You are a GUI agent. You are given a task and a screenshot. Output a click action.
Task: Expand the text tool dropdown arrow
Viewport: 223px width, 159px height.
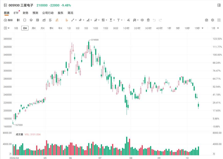tap(122, 20)
